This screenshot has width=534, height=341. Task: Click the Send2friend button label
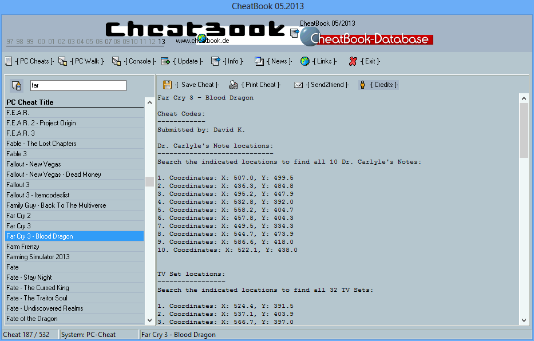(327, 85)
